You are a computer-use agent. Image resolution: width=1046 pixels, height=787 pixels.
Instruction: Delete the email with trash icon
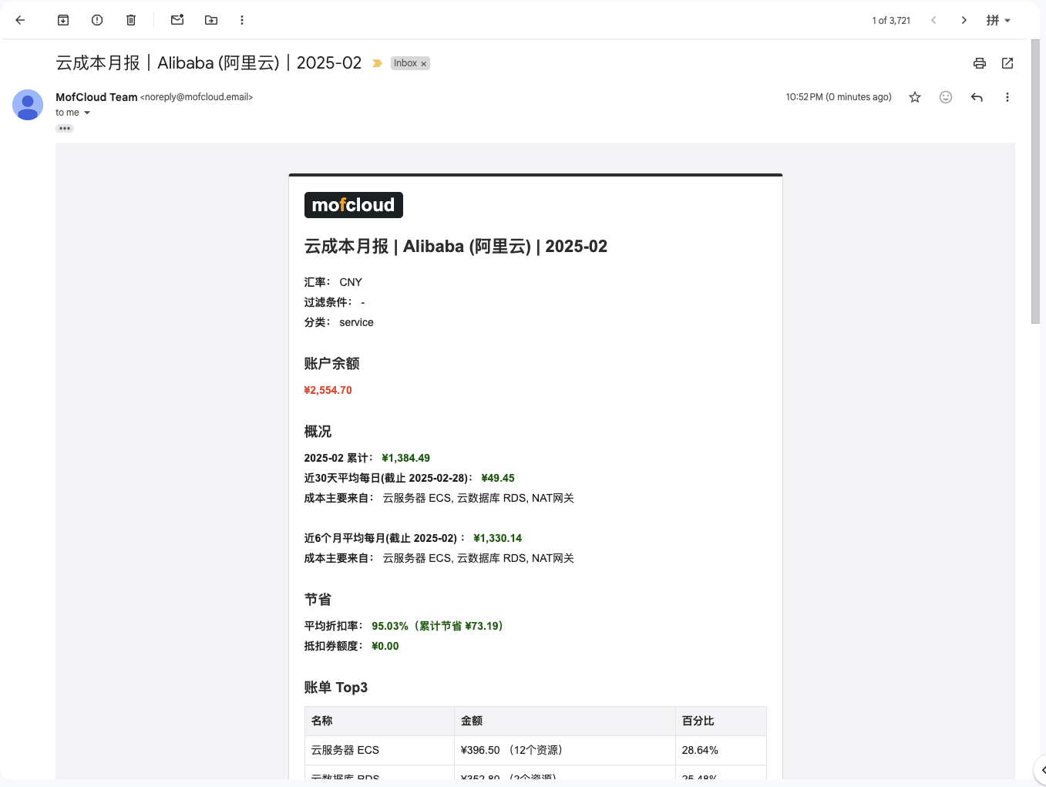(x=131, y=20)
